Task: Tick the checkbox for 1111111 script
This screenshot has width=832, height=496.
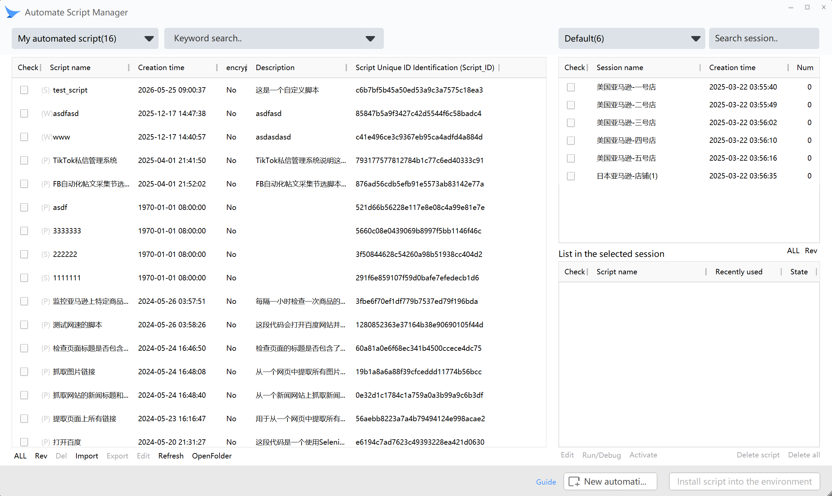Action: coord(24,278)
